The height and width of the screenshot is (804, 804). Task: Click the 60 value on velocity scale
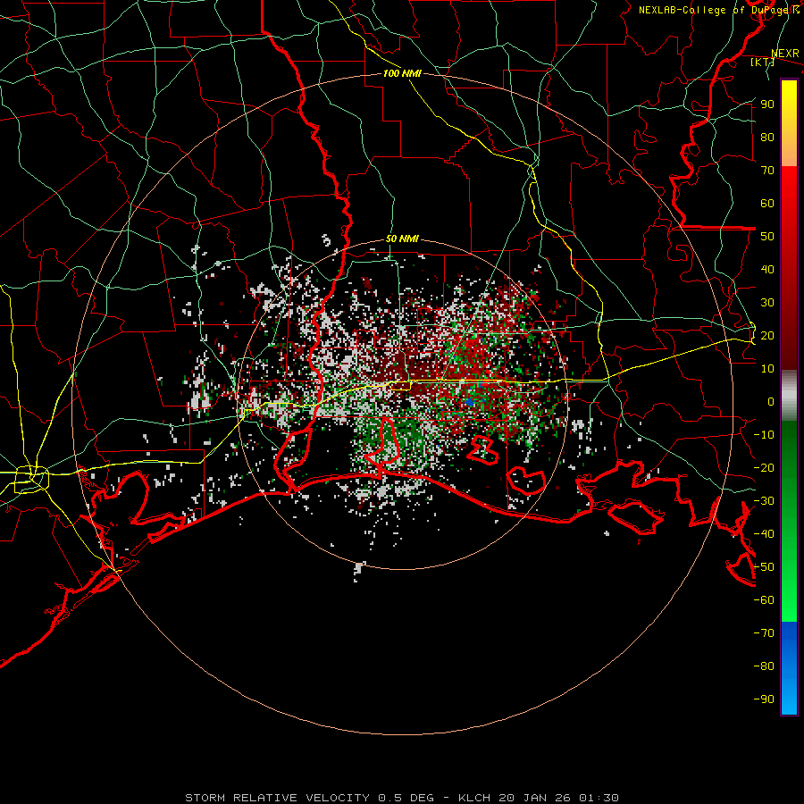[x=767, y=204]
